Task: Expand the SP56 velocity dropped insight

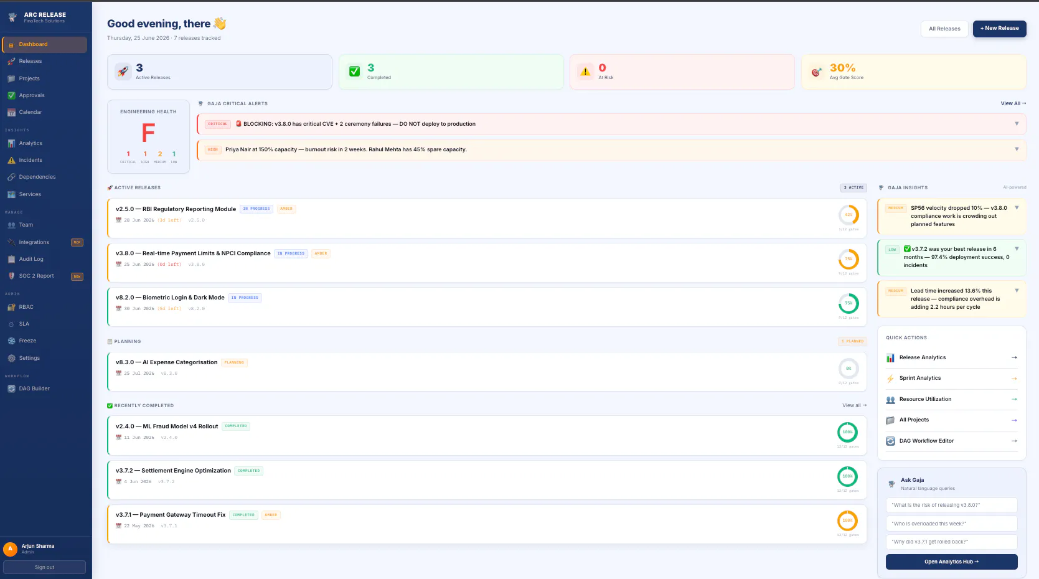Action: 1017,208
